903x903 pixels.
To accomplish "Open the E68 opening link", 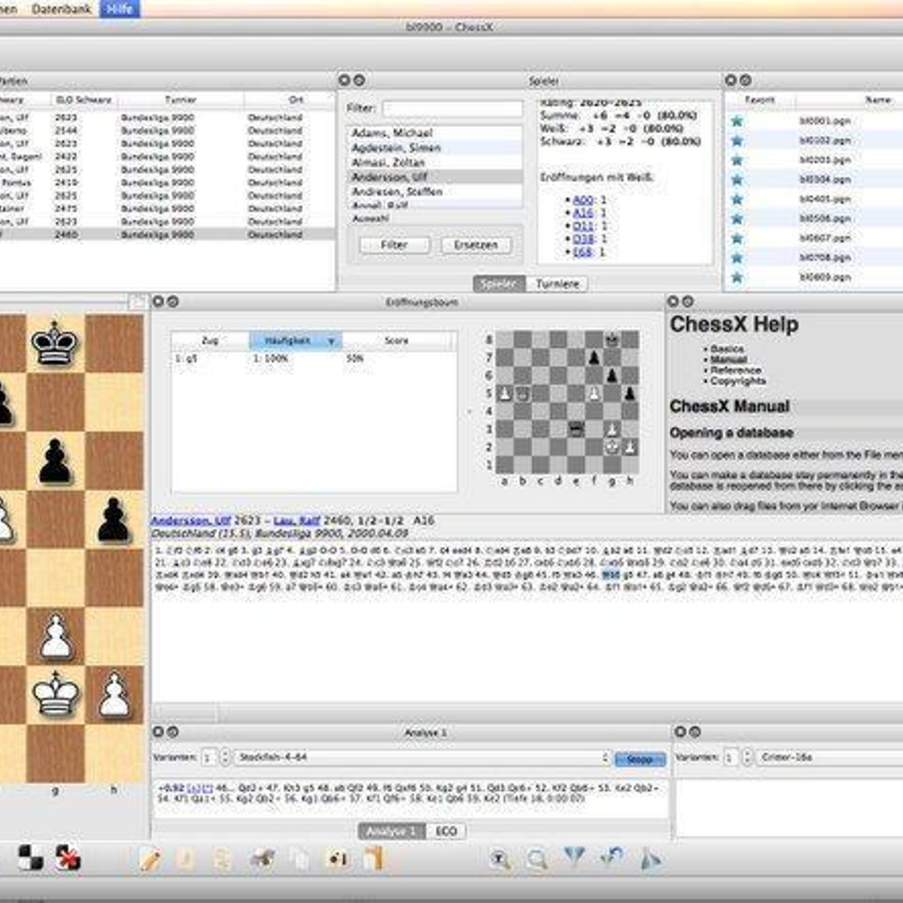I will click(x=583, y=252).
